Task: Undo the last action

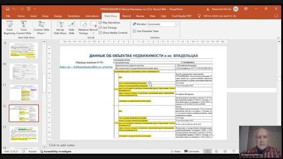Action: coord(14,9)
